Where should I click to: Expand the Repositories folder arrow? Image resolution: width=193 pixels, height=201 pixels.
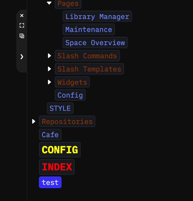pyautogui.click(x=33, y=121)
